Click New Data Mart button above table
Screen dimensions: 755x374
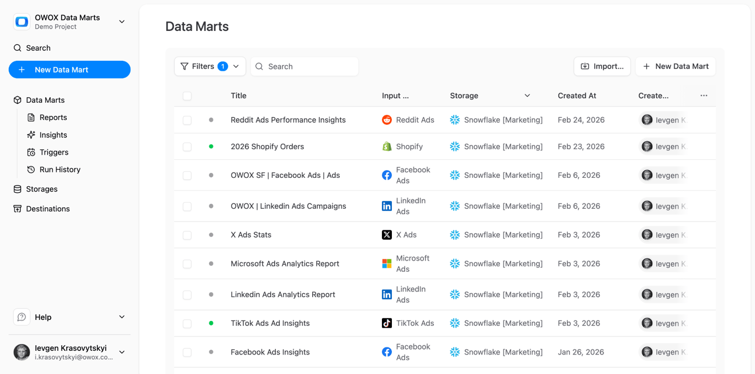(675, 66)
